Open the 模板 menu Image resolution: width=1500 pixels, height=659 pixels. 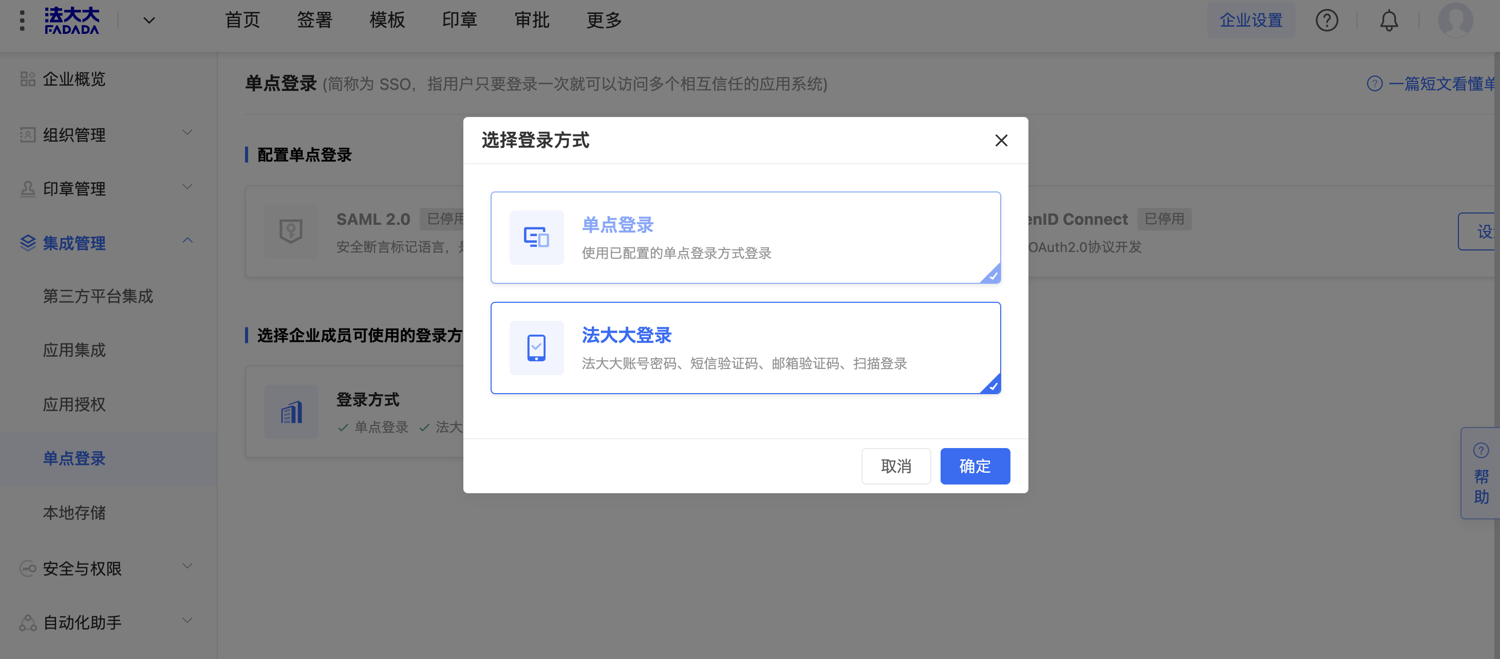(387, 21)
